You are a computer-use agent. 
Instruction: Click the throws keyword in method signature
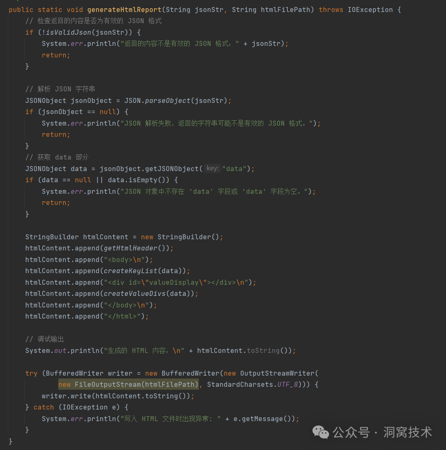point(331,10)
